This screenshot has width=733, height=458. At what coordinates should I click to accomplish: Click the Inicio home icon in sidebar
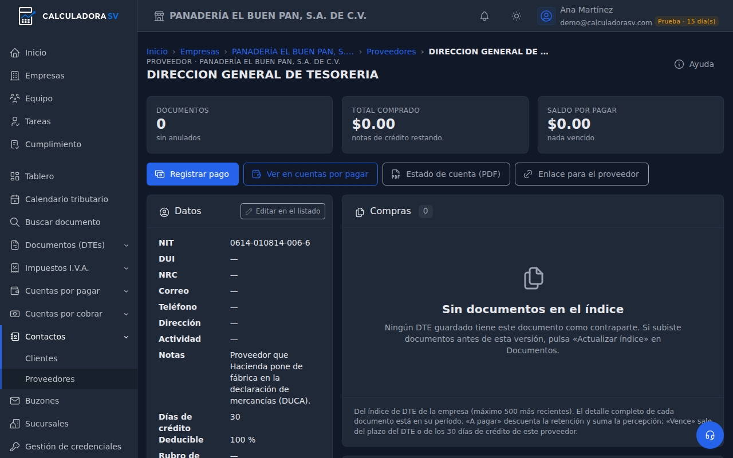click(15, 53)
